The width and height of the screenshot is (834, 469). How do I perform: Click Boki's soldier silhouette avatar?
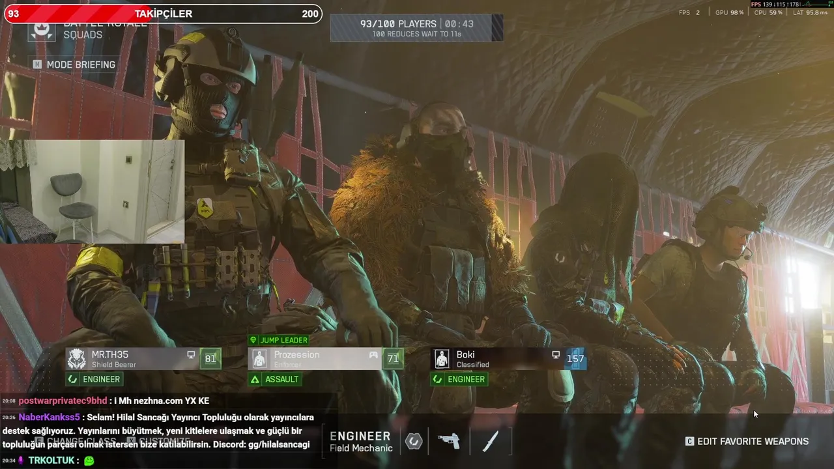pyautogui.click(x=442, y=359)
